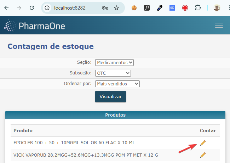
Task: Open the cookie extension
Action: tap(134, 8)
